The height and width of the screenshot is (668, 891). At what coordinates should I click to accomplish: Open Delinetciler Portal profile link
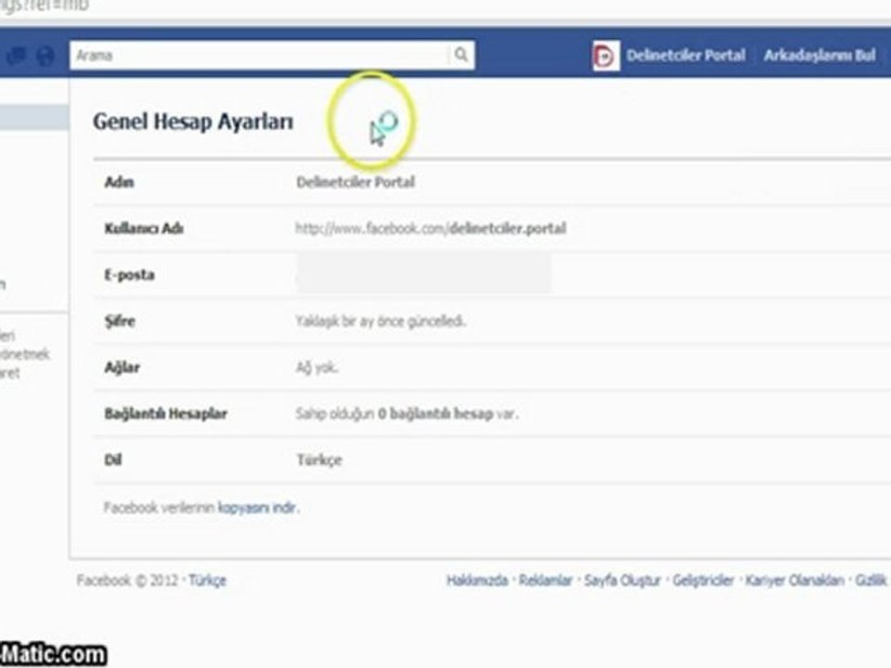point(686,55)
